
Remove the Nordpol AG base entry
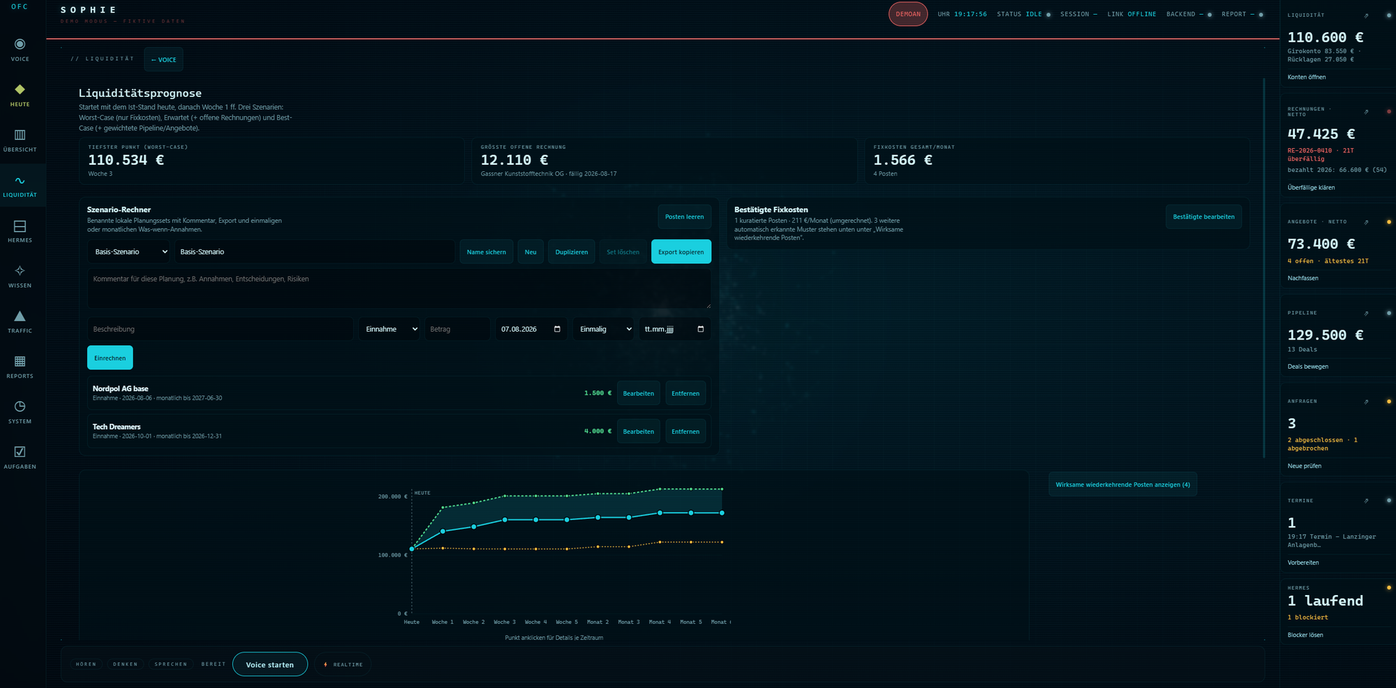point(685,394)
